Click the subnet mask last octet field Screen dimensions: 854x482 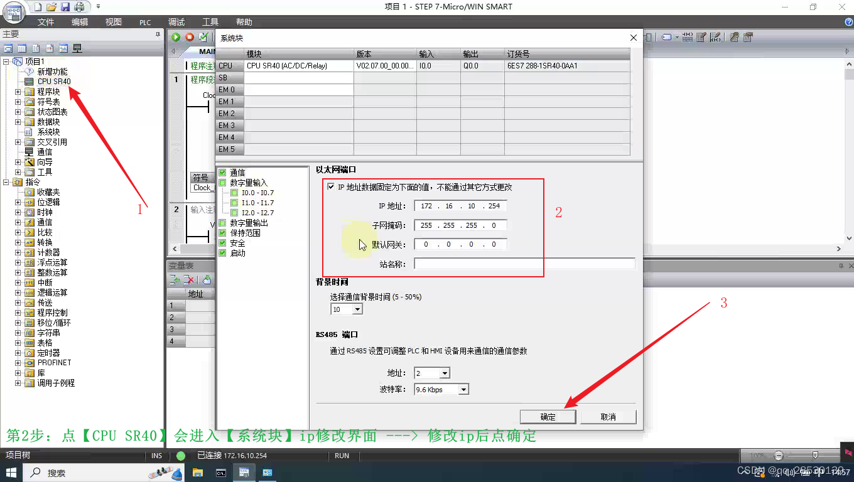(494, 225)
